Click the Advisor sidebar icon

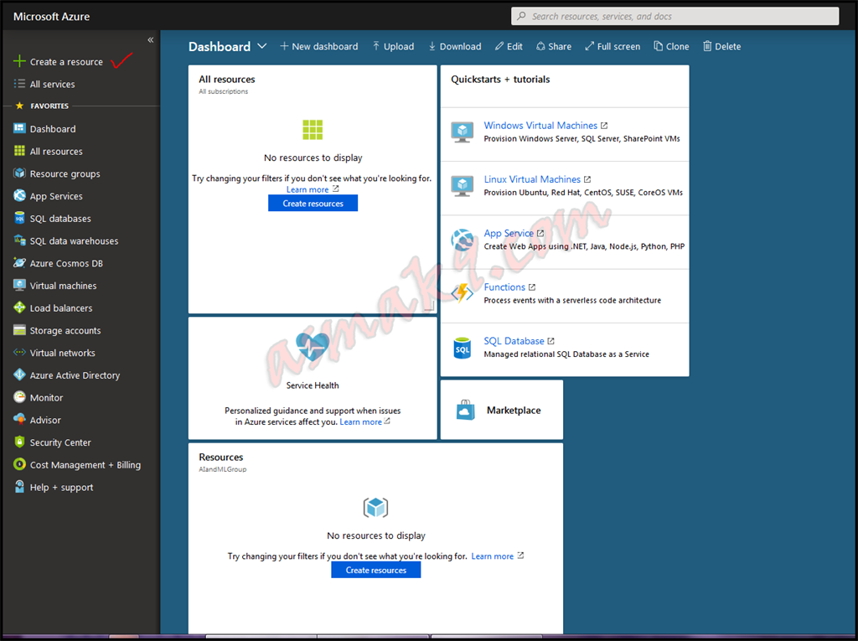[x=20, y=420]
